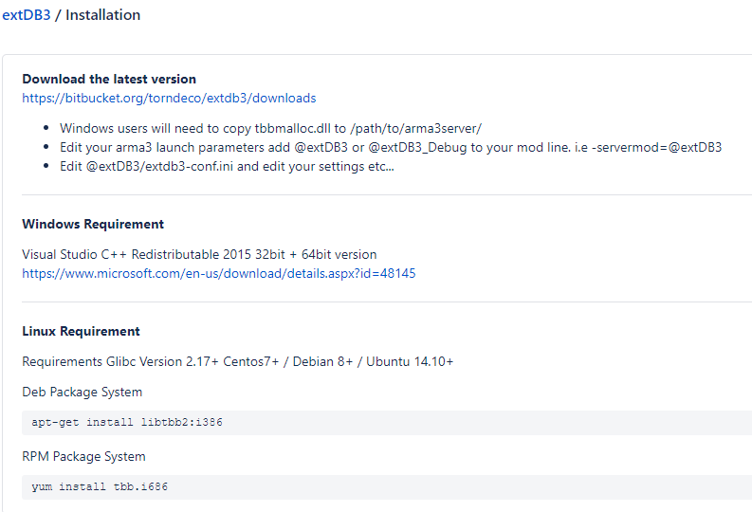Screen dimensions: 752x512
Task: Click the Windows Requirement heading
Action: (x=93, y=224)
